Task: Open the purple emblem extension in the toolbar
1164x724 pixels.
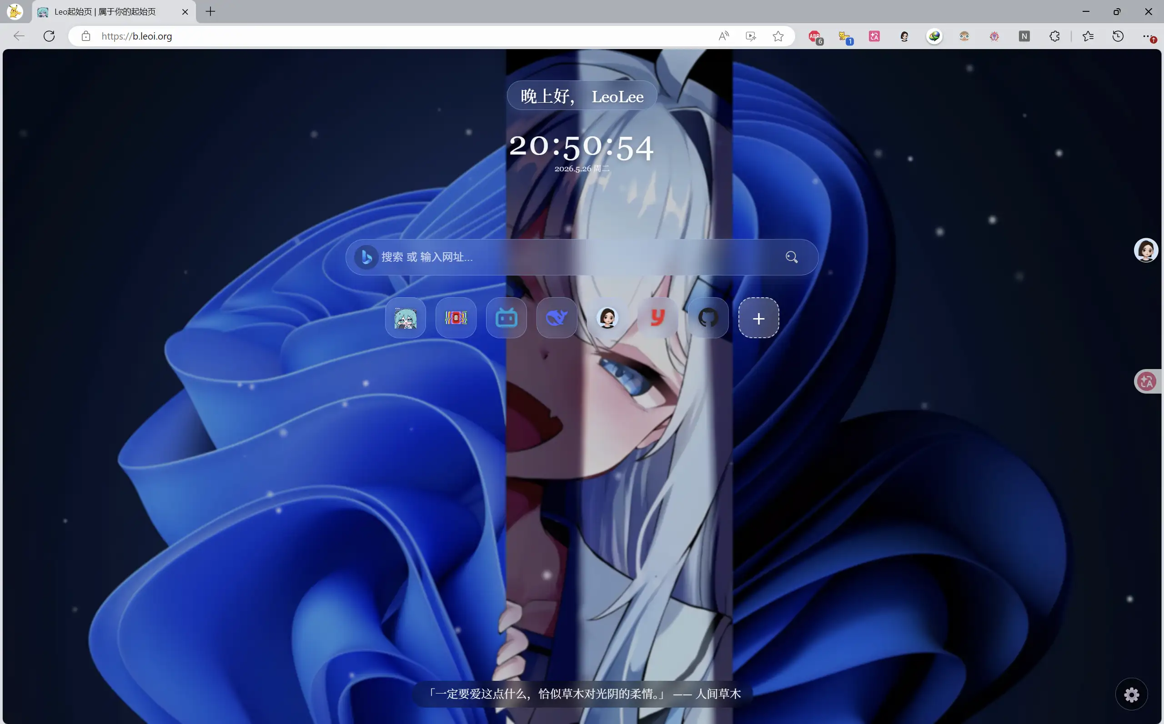Action: (x=994, y=36)
